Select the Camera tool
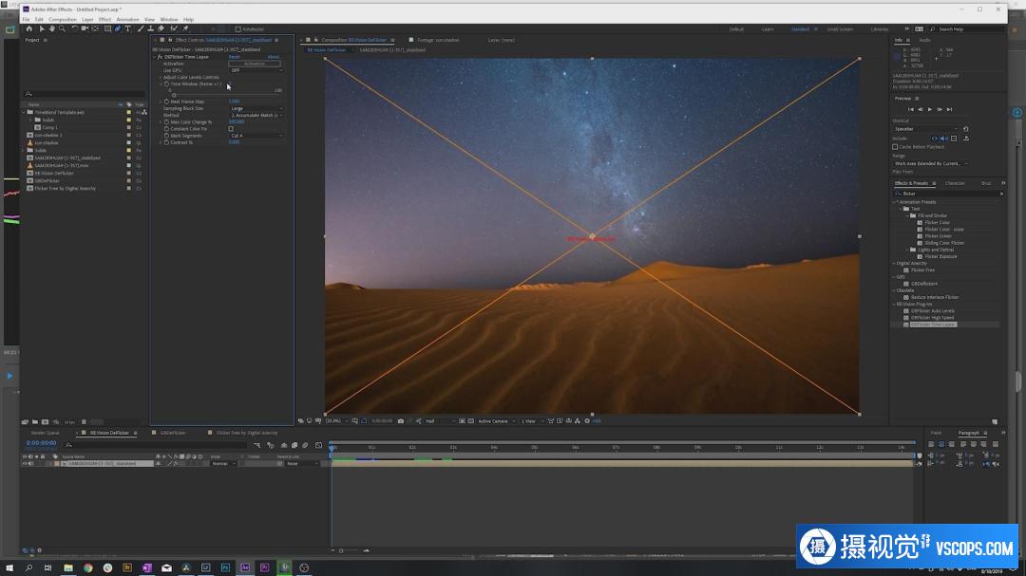Image resolution: width=1026 pixels, height=576 pixels. pos(85,28)
